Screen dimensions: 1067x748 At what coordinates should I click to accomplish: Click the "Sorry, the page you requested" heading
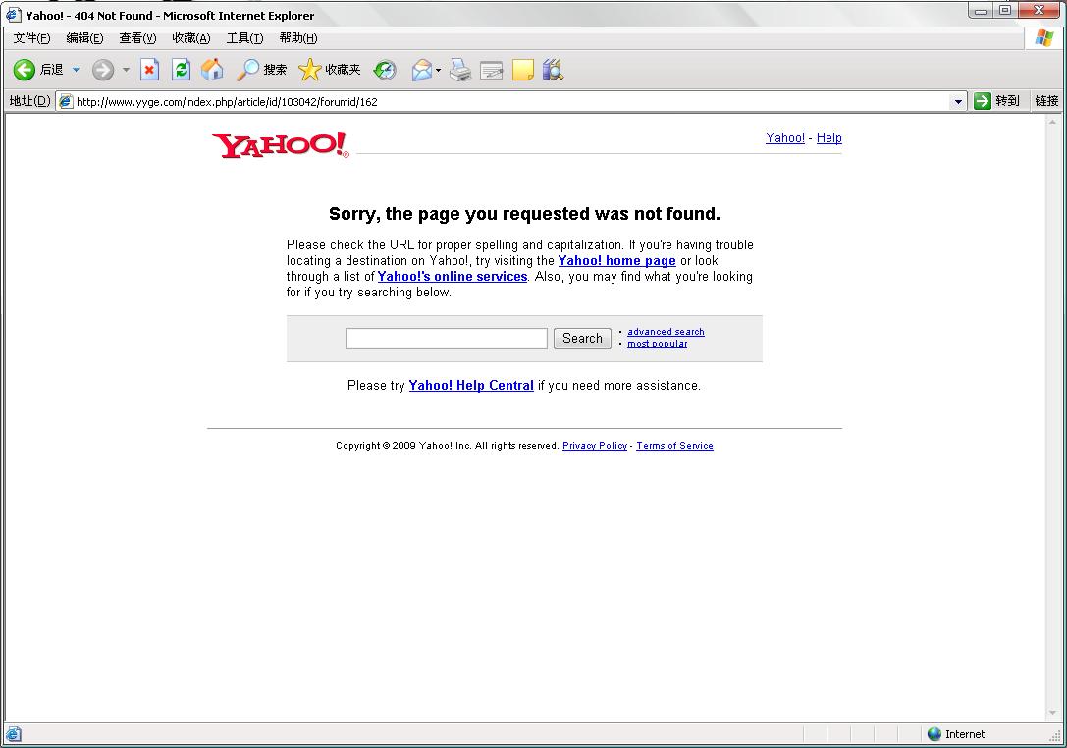coord(524,214)
